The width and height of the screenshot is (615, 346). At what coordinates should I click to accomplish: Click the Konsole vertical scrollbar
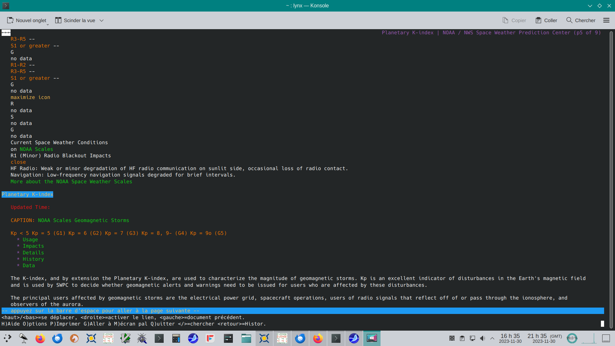click(x=611, y=179)
